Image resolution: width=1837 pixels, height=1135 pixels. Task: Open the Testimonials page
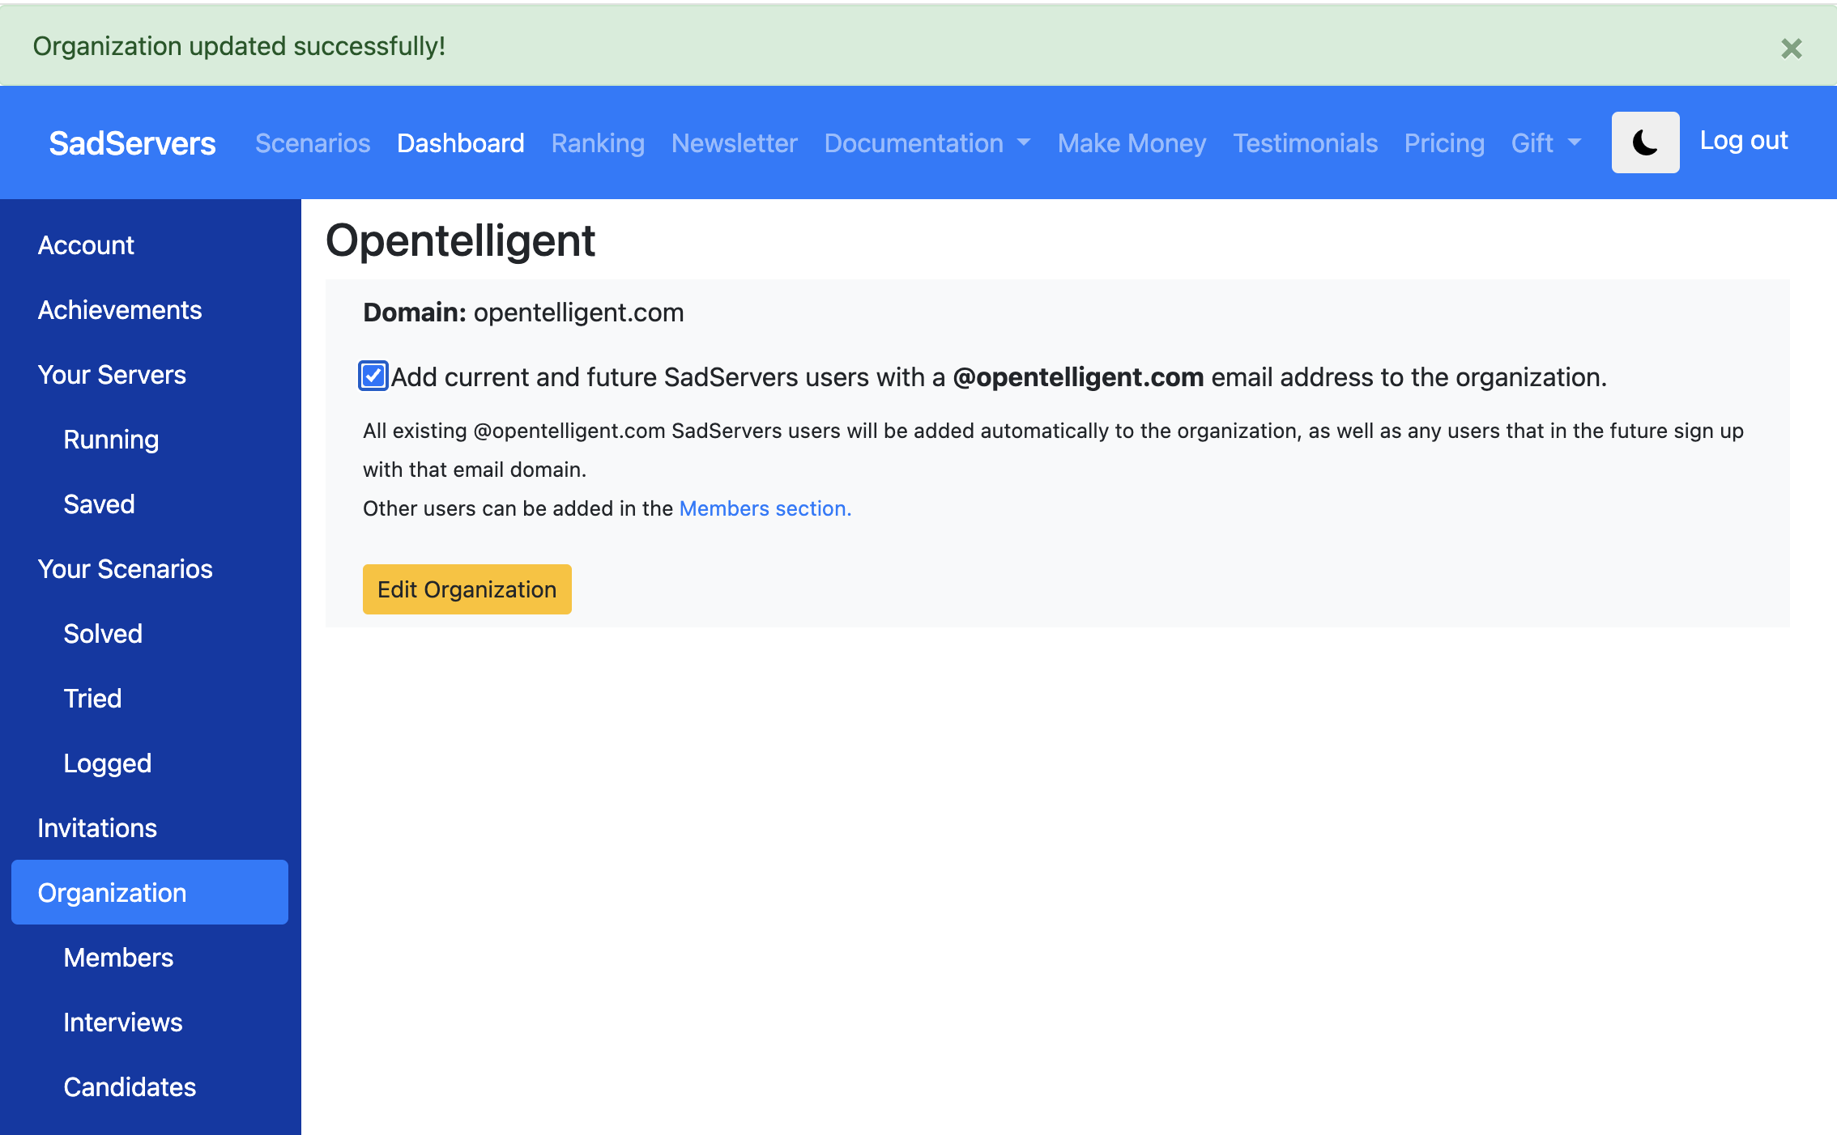(x=1306, y=142)
